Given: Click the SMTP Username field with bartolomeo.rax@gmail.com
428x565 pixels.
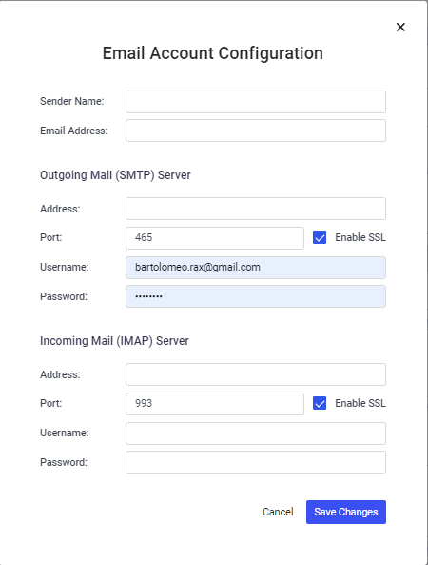Looking at the screenshot, I should click(x=256, y=268).
